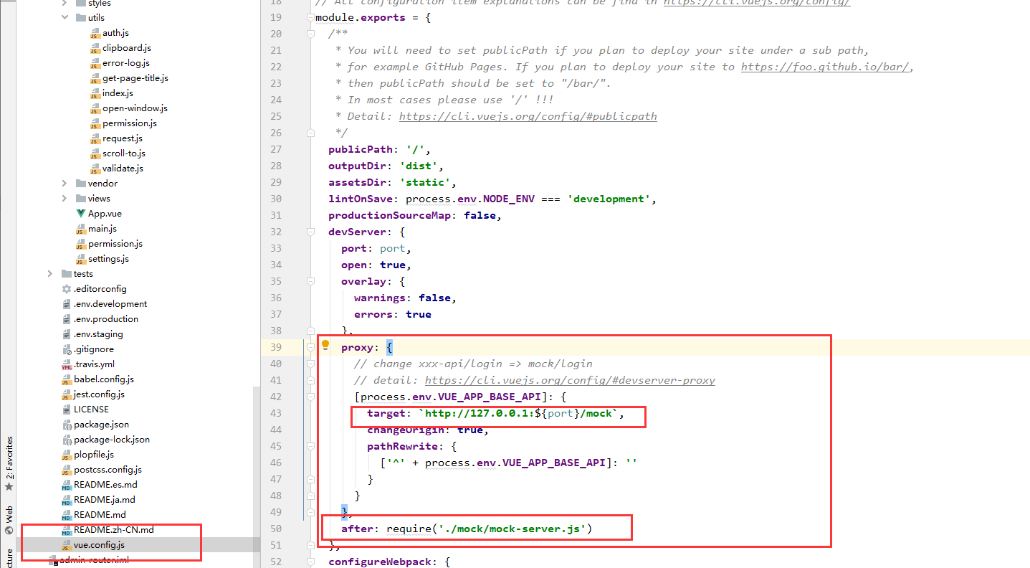Select postcss.config.js in the tree
This screenshot has height=568, width=1030.
pos(108,470)
